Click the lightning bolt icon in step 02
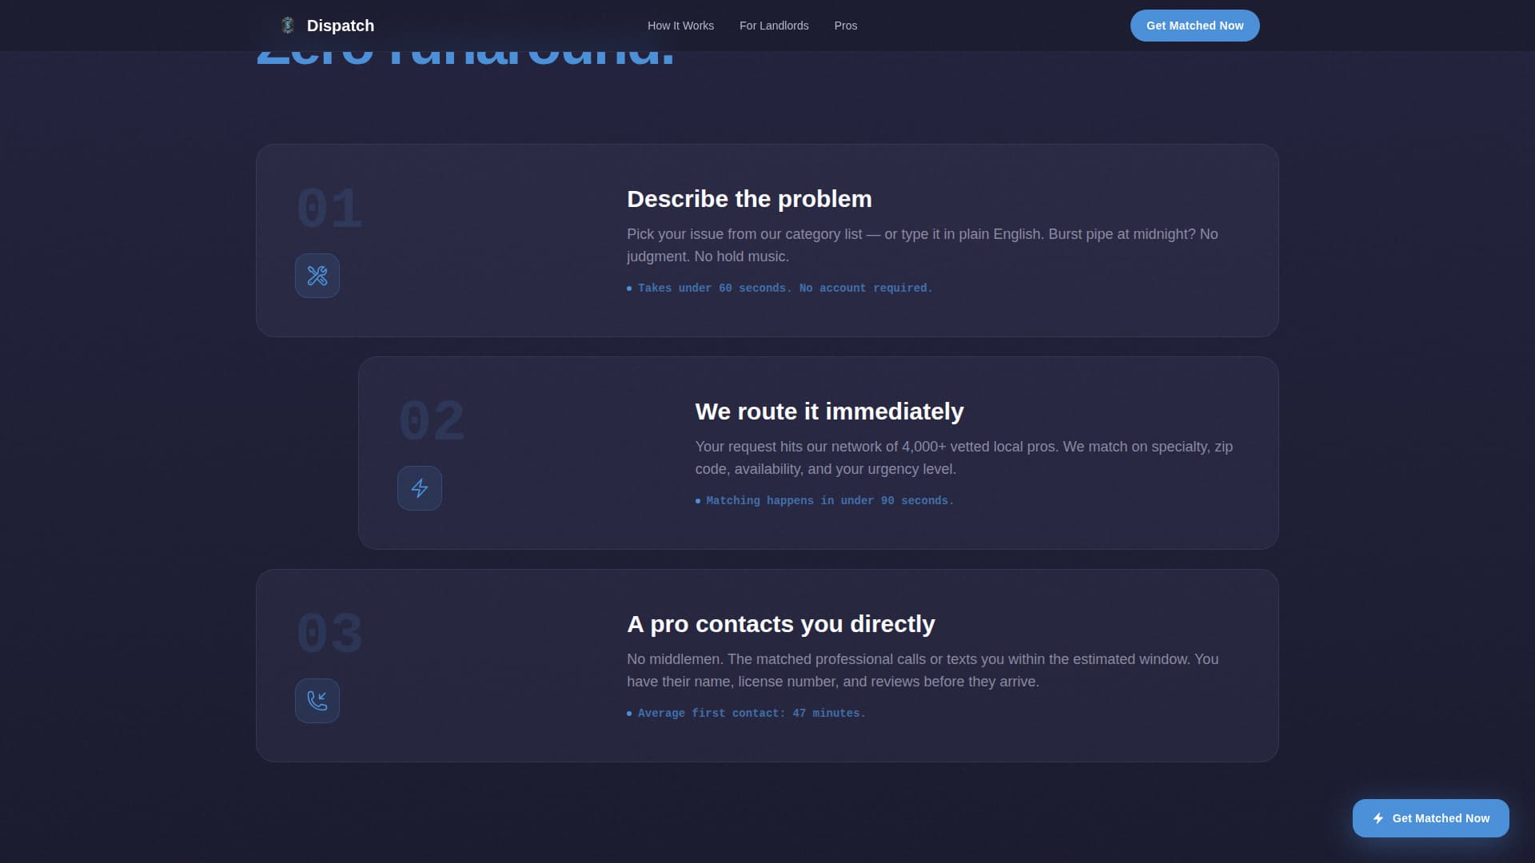Viewport: 1535px width, 863px height. (x=420, y=488)
